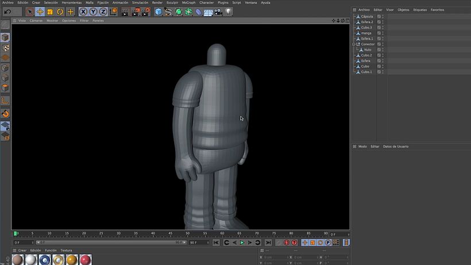The width and height of the screenshot is (471, 265).
Task: Open material manager Crear menu
Action: tap(22, 250)
